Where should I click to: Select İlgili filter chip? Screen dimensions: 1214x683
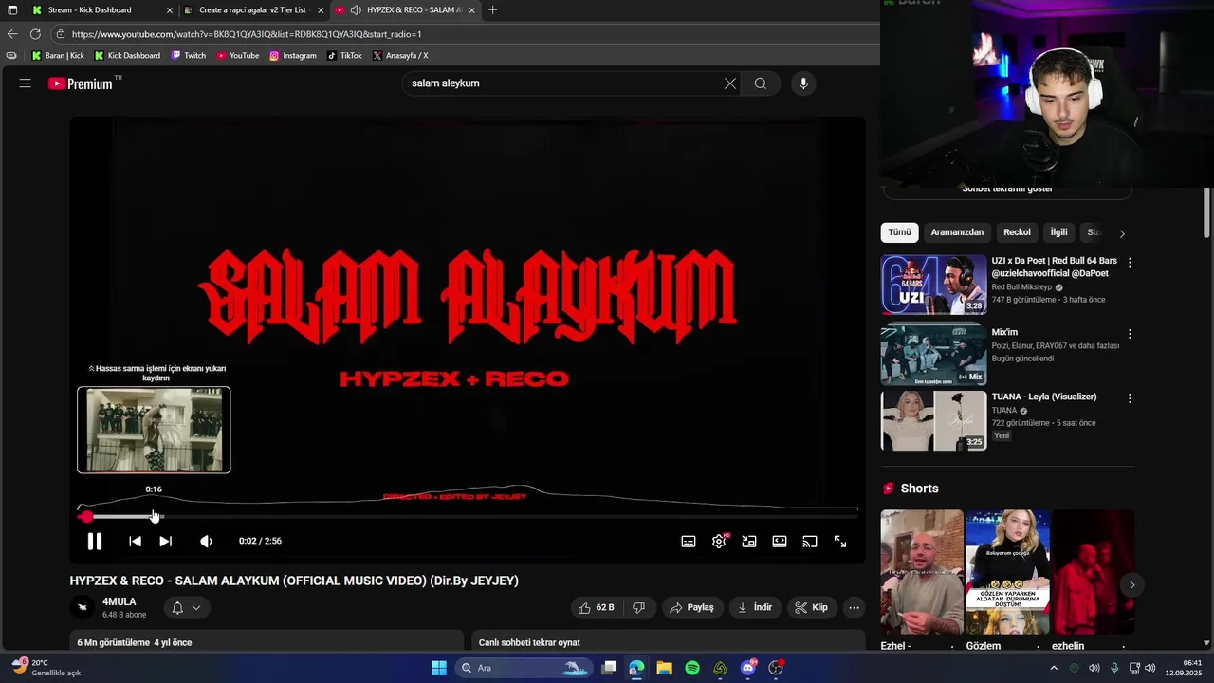point(1058,232)
